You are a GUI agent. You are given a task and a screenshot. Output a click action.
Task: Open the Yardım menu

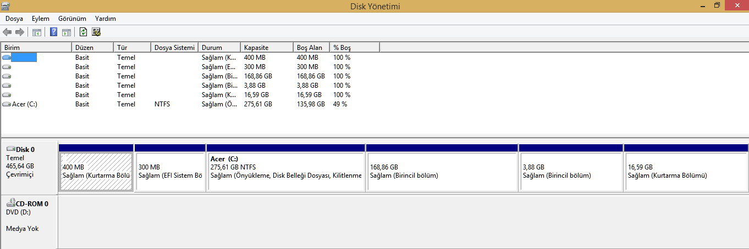click(106, 19)
